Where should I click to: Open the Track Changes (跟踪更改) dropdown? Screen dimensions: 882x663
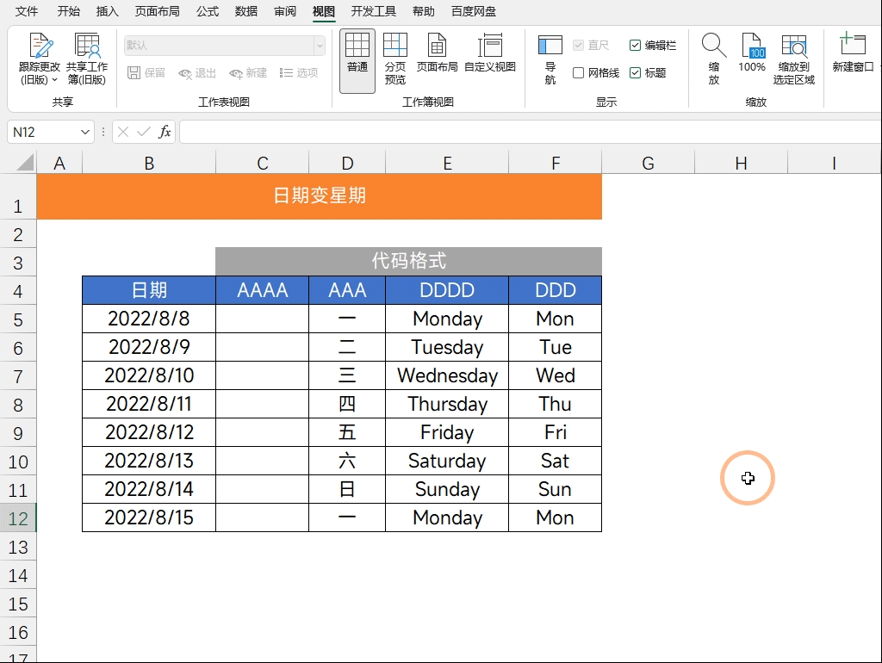click(40, 59)
